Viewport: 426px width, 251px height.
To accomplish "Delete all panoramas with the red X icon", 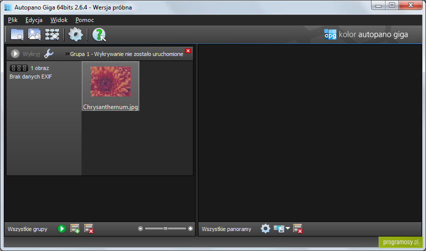I will [x=298, y=228].
